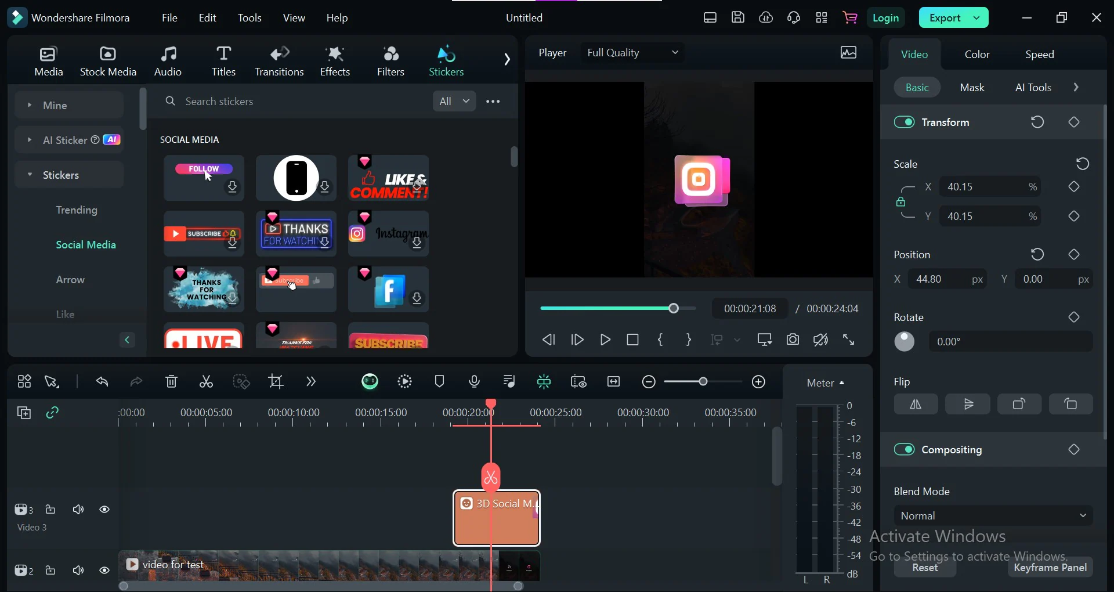Delete selected clip with trash icon

tap(171, 382)
